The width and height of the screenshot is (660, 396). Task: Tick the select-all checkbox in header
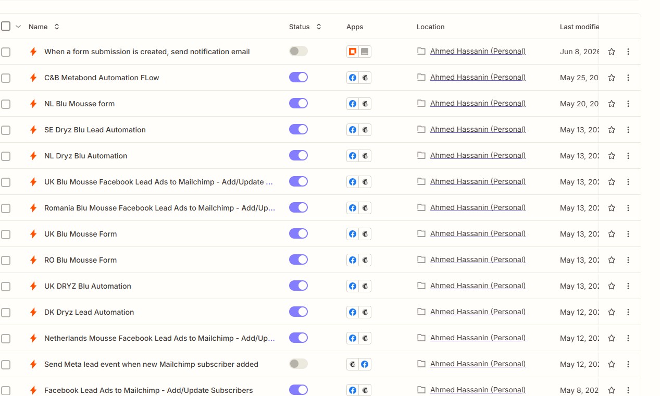6,26
